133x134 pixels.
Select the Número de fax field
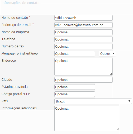(x=83, y=47)
